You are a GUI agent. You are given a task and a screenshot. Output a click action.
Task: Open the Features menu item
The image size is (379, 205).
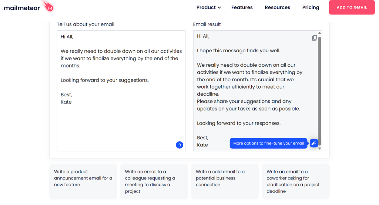coord(242,7)
